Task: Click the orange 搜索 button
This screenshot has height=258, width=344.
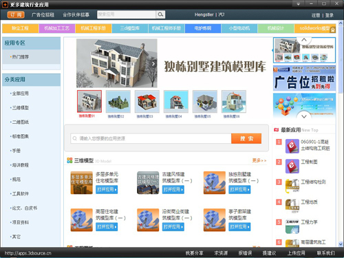Action: pyautogui.click(x=246, y=138)
